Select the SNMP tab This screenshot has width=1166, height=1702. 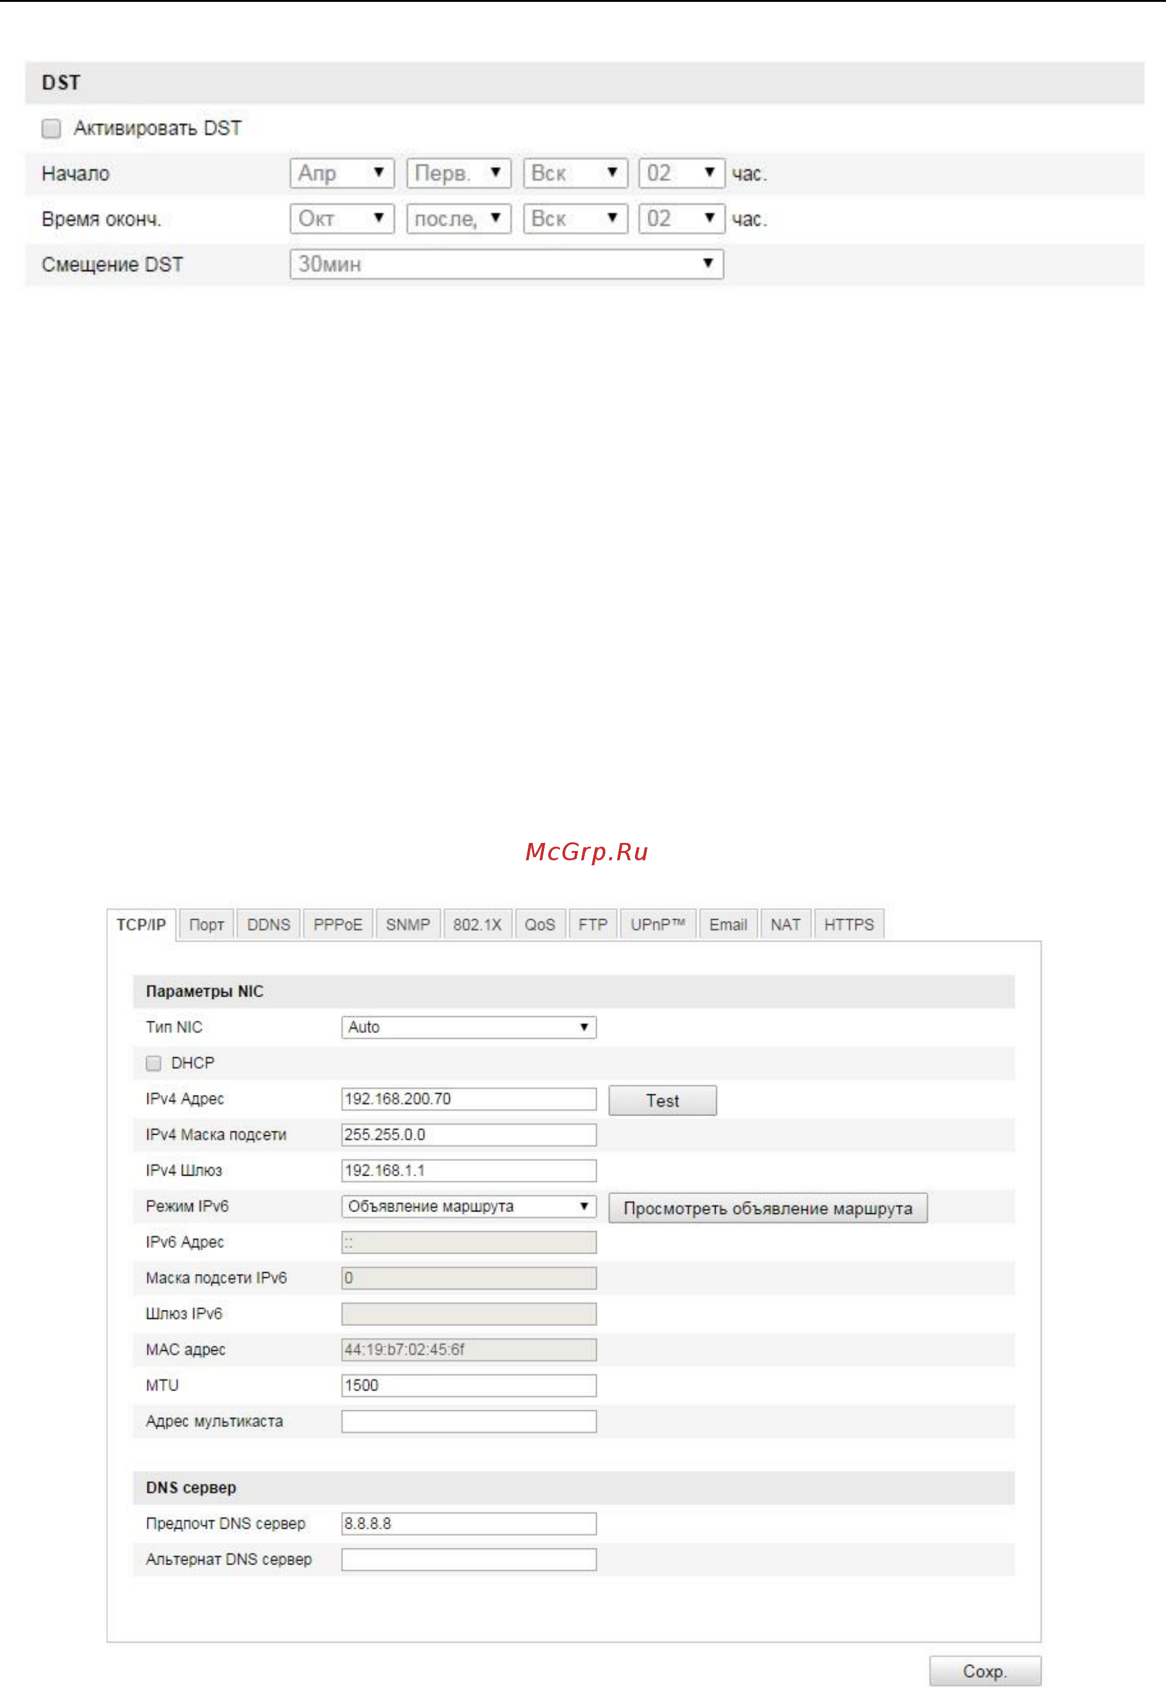tap(408, 925)
